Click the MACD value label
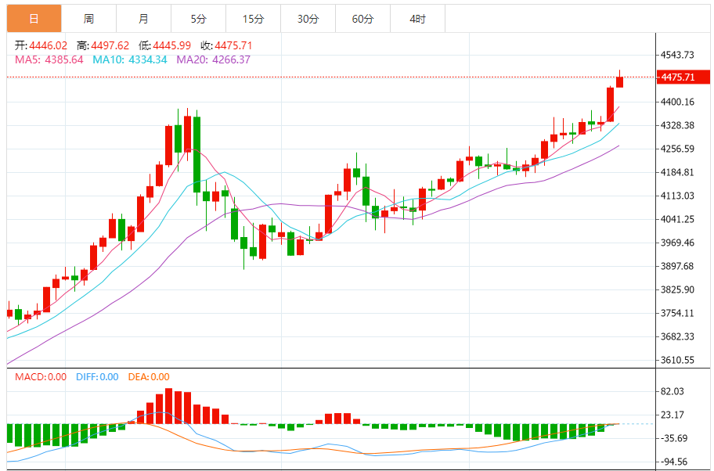The image size is (714, 471). [x=41, y=377]
